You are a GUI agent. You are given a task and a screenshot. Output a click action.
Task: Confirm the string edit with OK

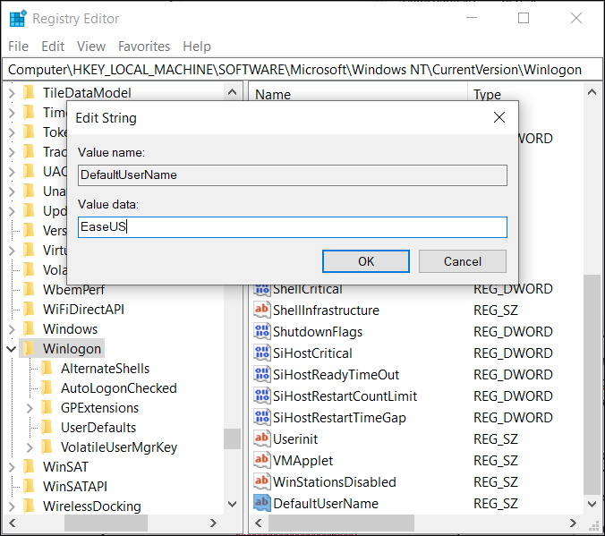pos(366,261)
